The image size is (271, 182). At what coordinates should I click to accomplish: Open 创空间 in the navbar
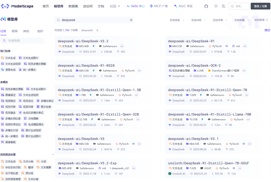[88, 6]
